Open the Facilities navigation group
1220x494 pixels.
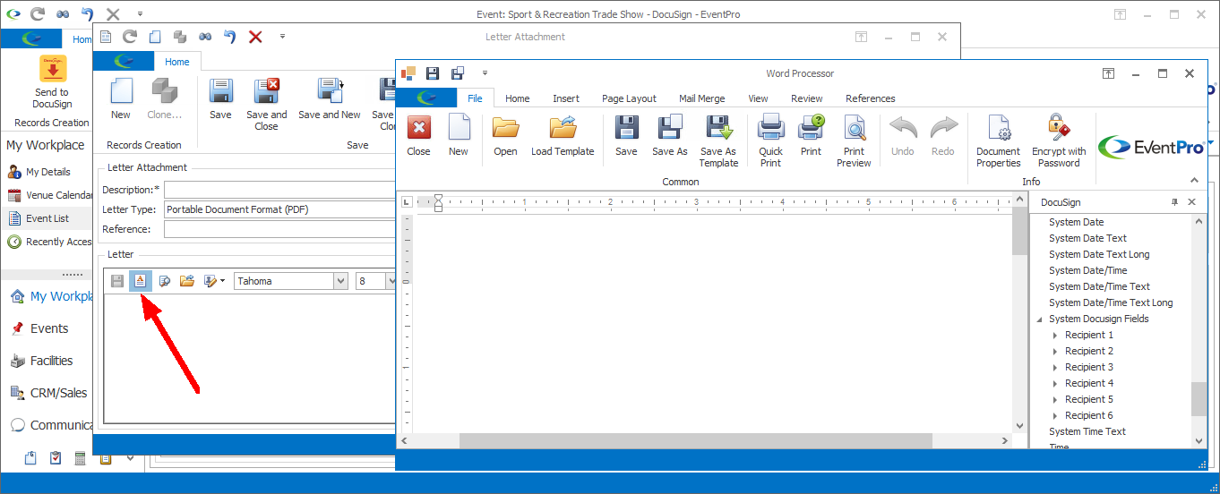pos(51,361)
